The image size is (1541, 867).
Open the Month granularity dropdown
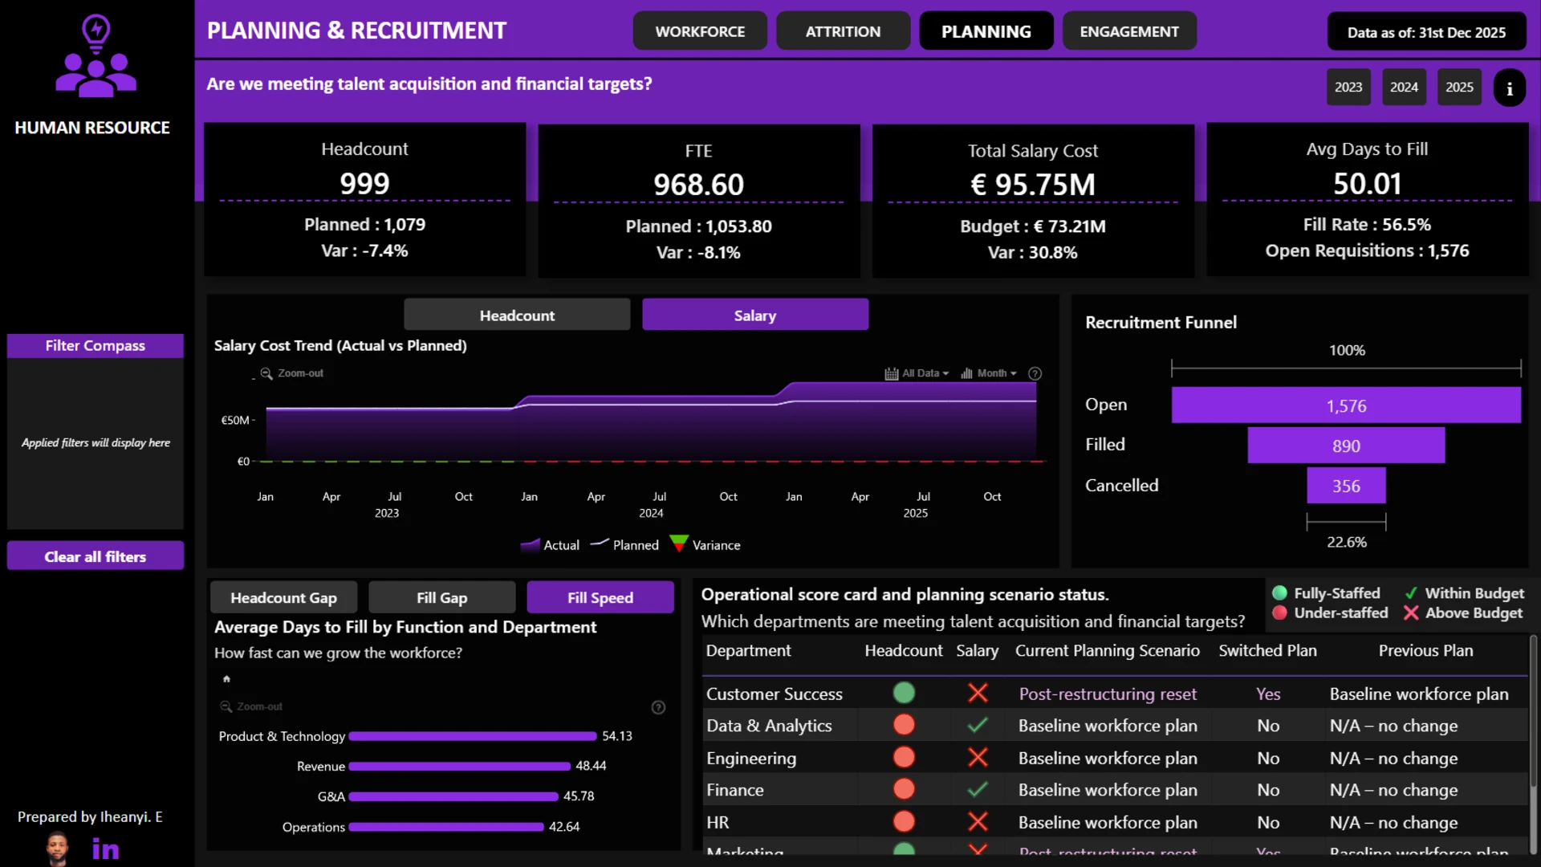point(989,373)
